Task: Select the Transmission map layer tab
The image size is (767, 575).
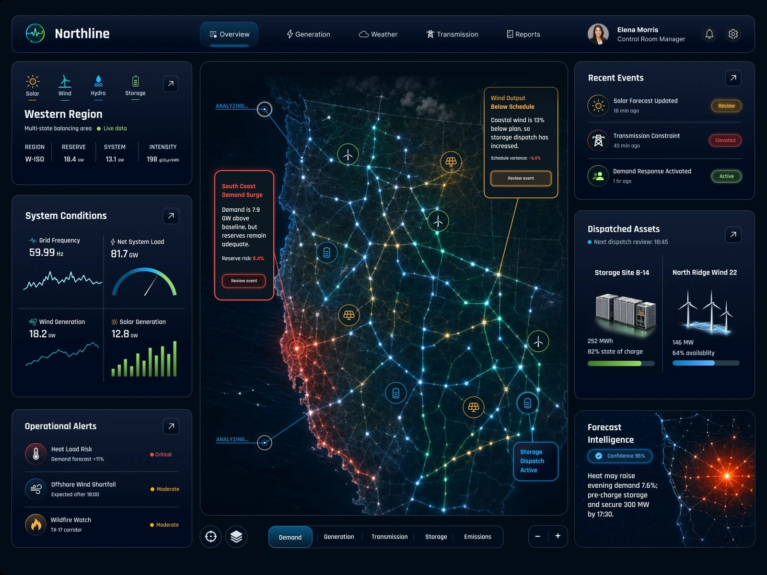Action: click(389, 537)
